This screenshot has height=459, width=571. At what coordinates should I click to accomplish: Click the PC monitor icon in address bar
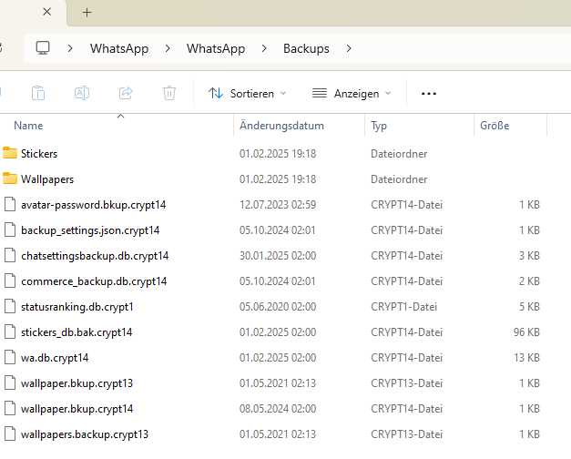[43, 48]
